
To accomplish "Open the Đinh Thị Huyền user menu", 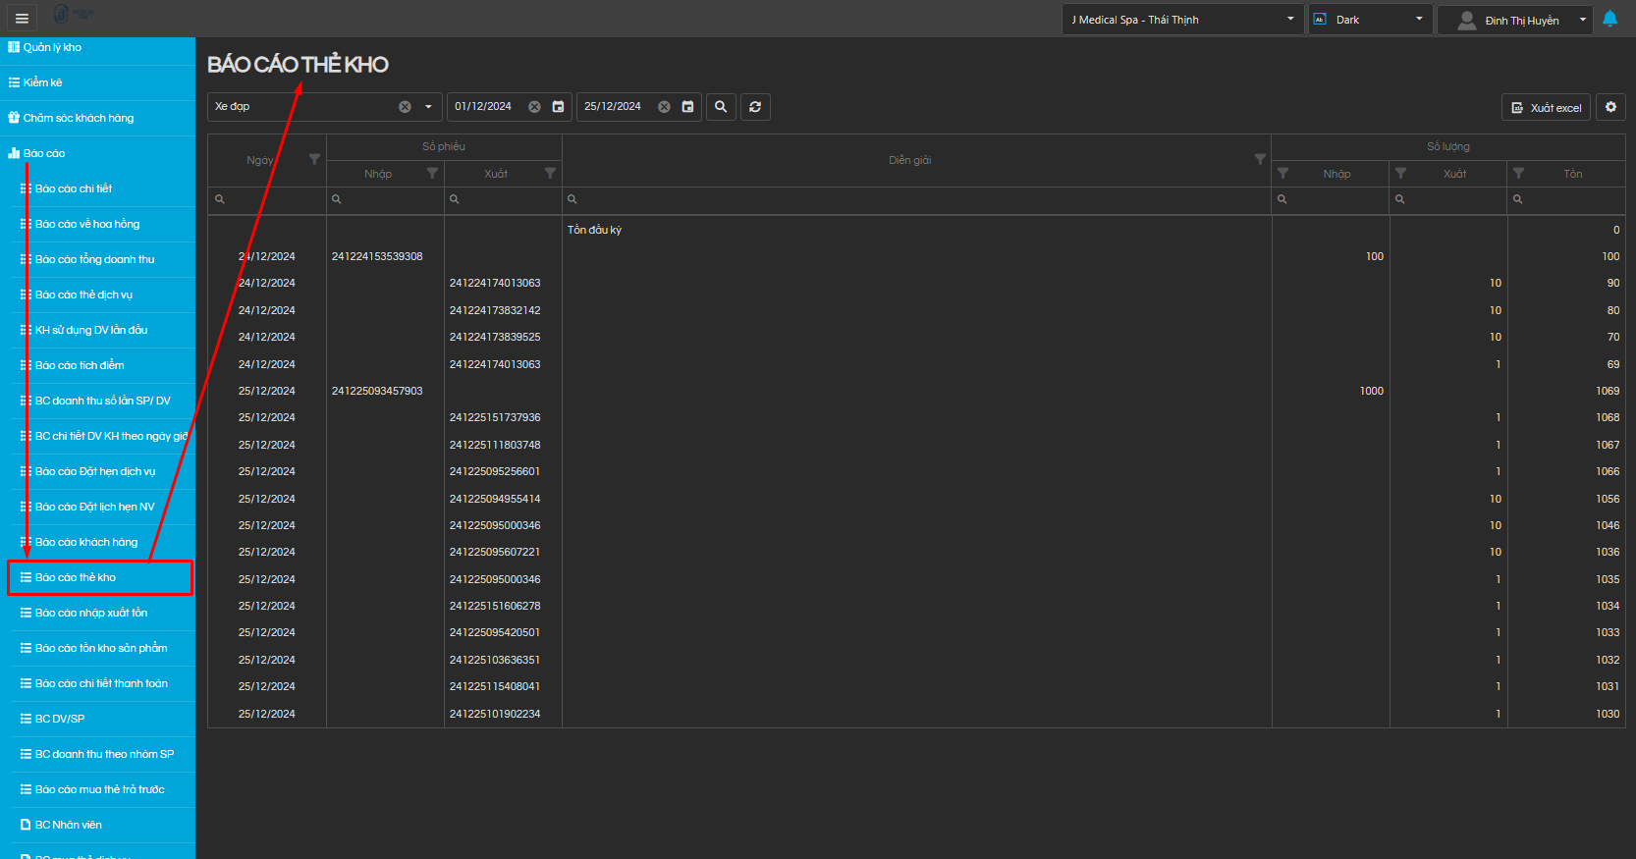I will (x=1521, y=21).
